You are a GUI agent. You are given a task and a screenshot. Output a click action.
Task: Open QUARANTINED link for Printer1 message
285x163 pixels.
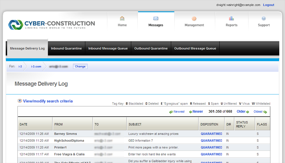[211, 148]
